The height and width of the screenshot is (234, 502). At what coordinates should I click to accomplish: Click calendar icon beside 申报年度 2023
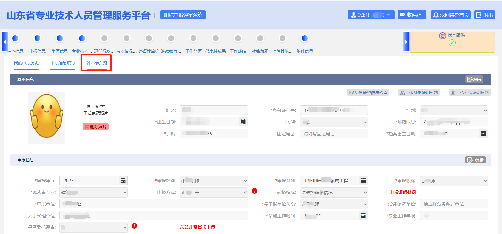(123, 181)
